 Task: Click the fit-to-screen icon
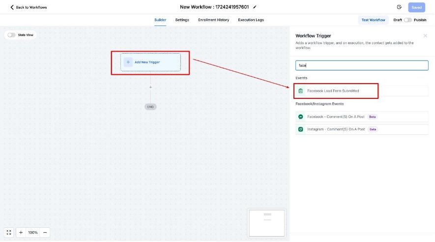point(9,232)
